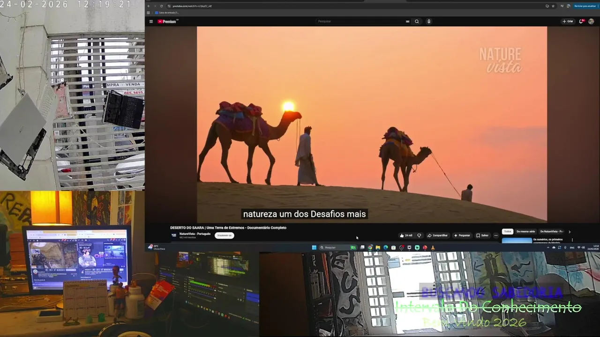600x337 pixels.
Task: Open the ENG language indicator
Action: pos(572,248)
